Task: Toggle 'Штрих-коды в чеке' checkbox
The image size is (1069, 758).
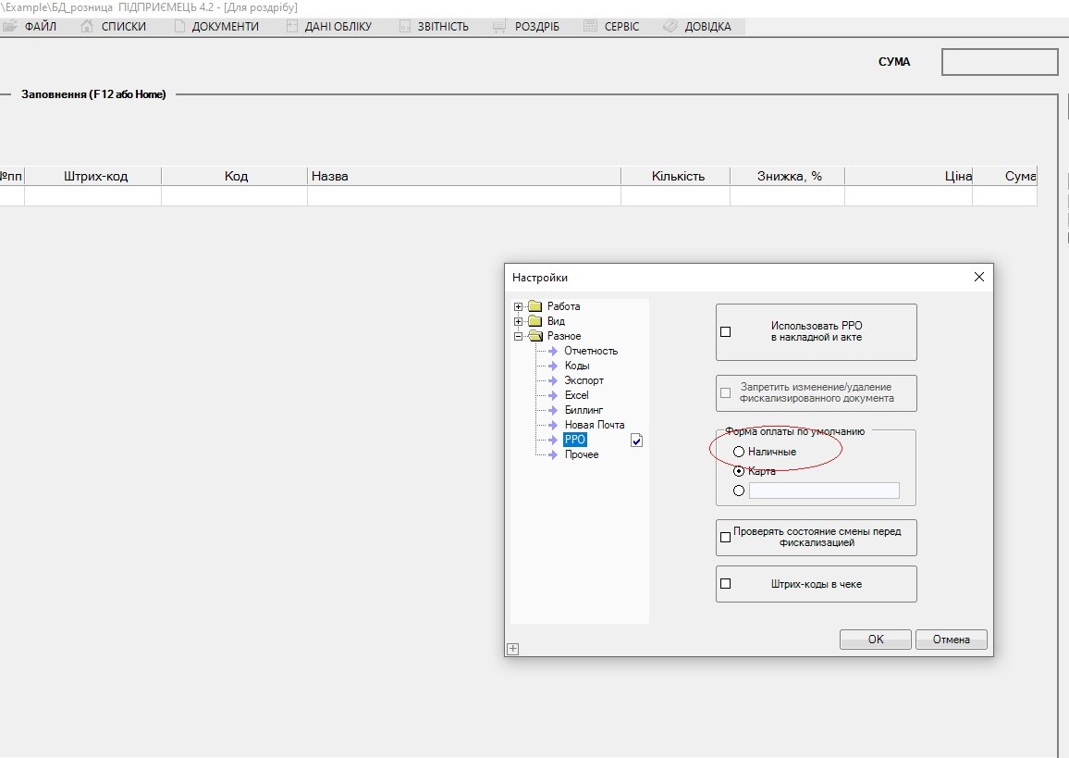Action: click(x=725, y=584)
